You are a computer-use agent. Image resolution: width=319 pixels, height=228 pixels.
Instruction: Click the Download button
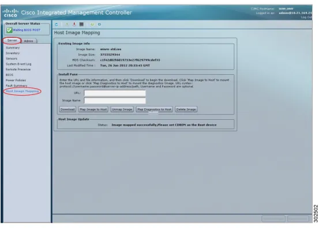point(67,109)
